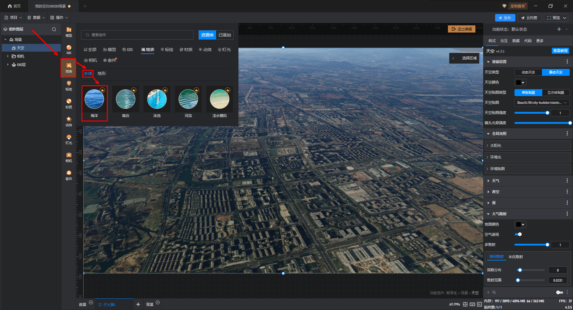Switch to the 地形 sub-tab
Image resolution: width=573 pixels, height=310 pixels.
101,73
